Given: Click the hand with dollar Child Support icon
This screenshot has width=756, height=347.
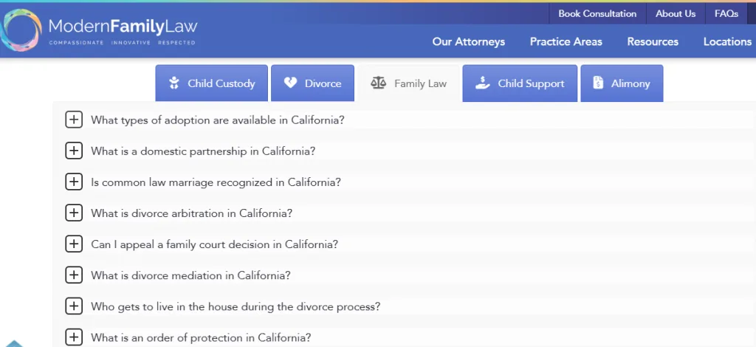Looking at the screenshot, I should (x=483, y=83).
